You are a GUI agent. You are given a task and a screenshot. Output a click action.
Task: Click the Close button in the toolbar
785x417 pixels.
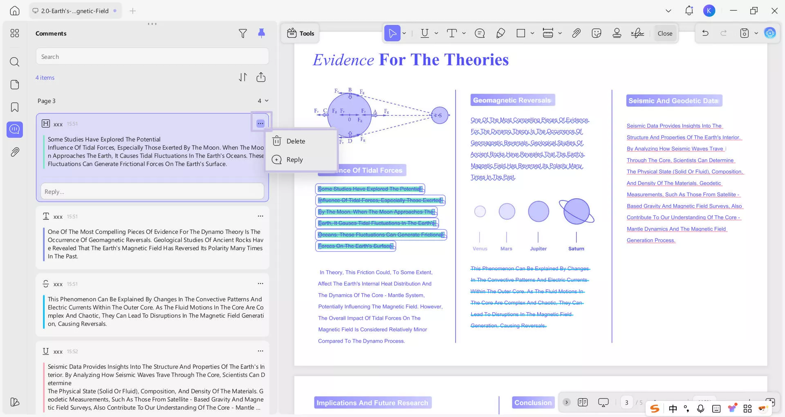pos(665,34)
